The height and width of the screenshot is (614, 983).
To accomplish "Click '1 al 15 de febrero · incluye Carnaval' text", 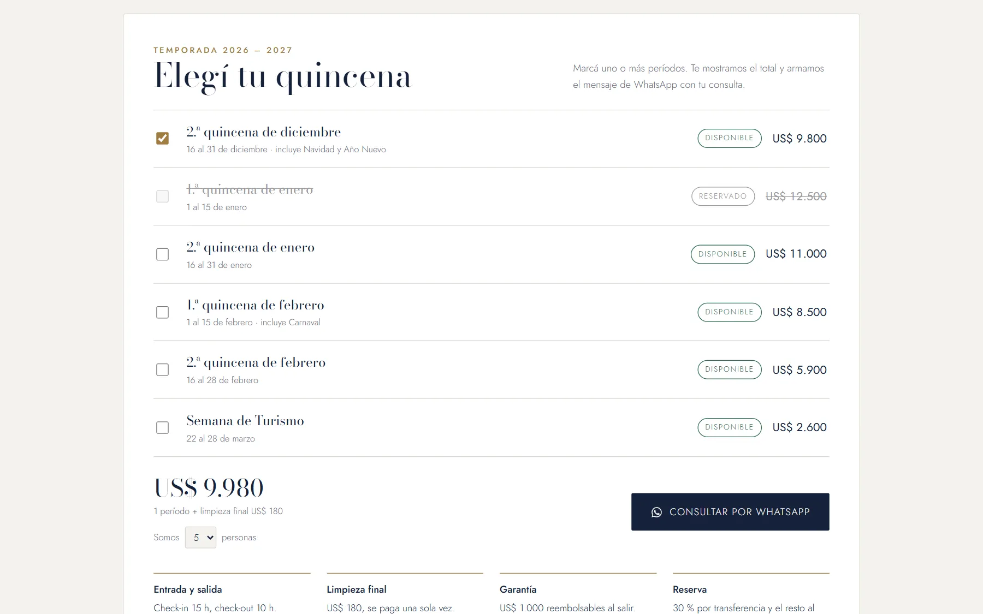I will (x=253, y=323).
